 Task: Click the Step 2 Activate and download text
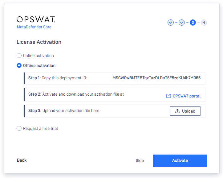click(76, 94)
